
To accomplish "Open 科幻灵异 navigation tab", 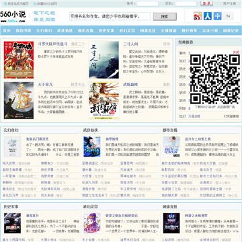I will click(127, 31).
